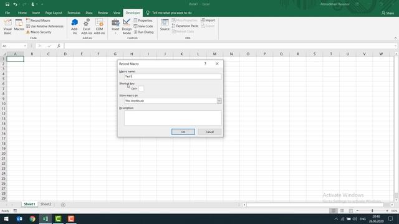The height and width of the screenshot is (224, 399).
Task: Open Outlook from the taskbar
Action: (19, 218)
